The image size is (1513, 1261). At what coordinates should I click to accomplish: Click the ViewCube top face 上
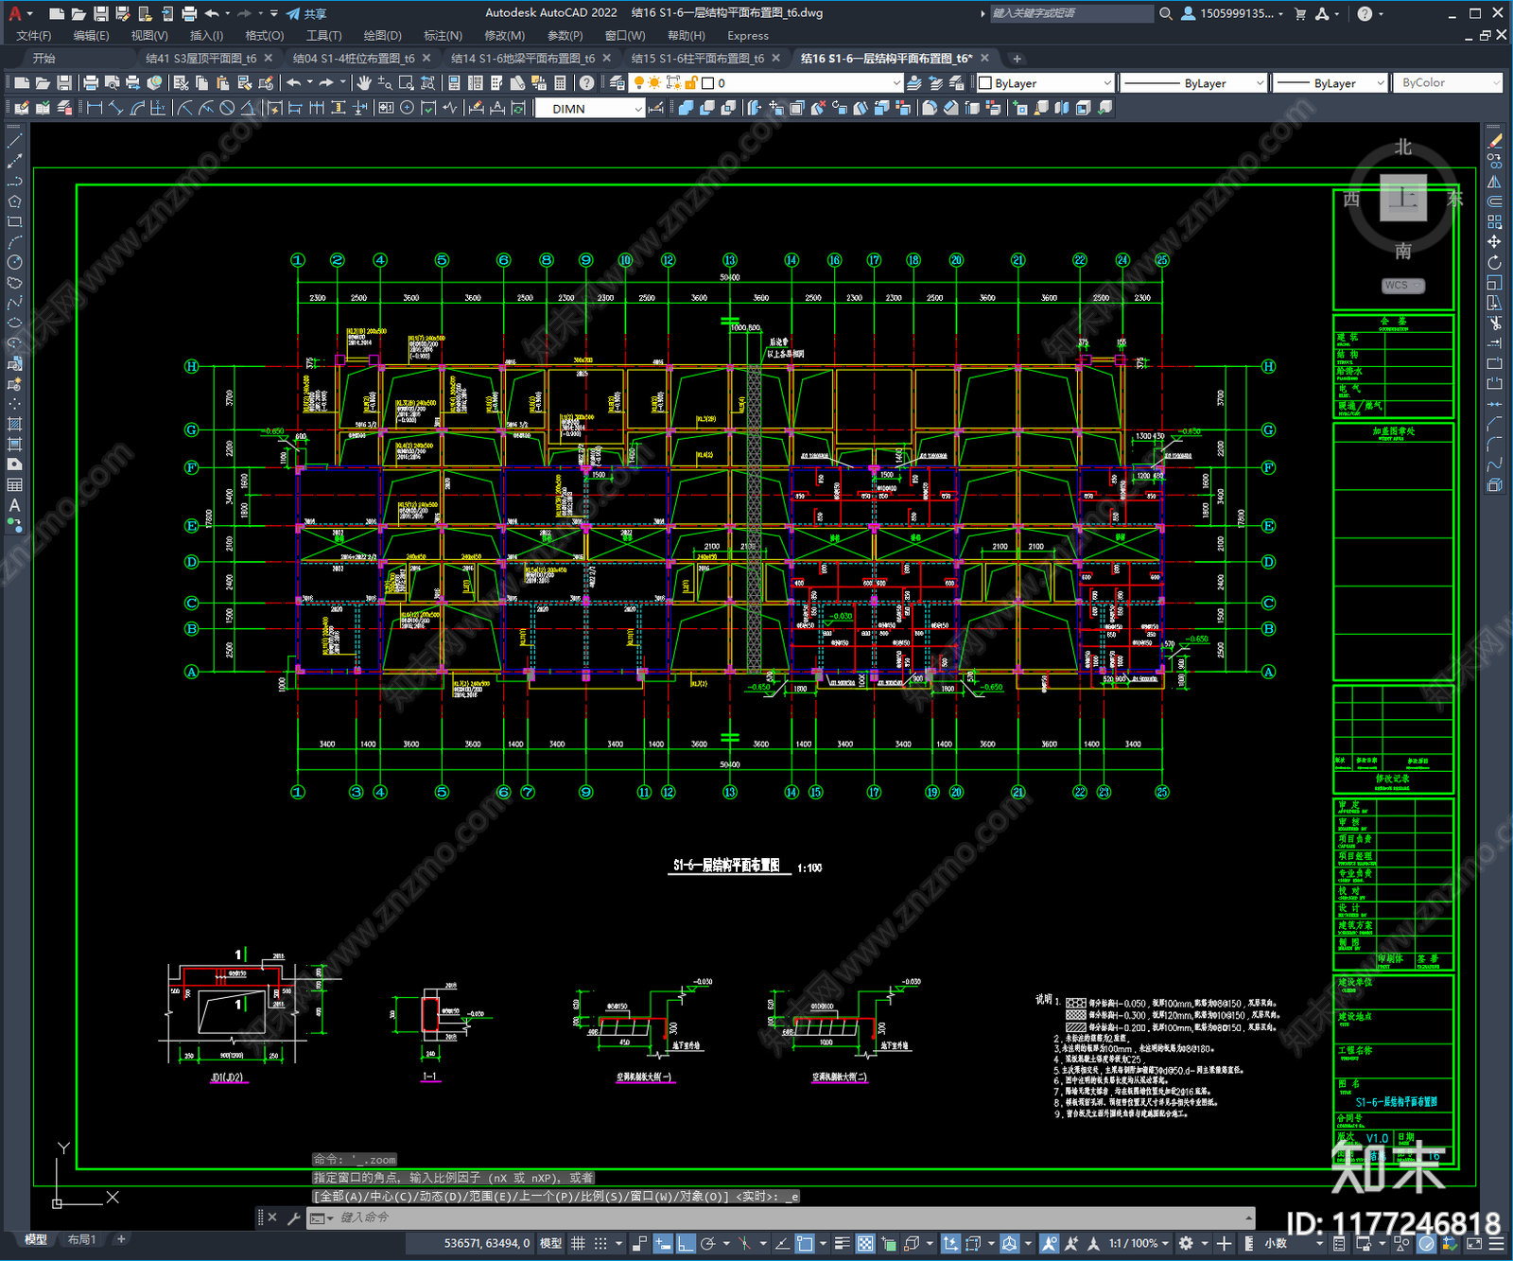point(1403,199)
